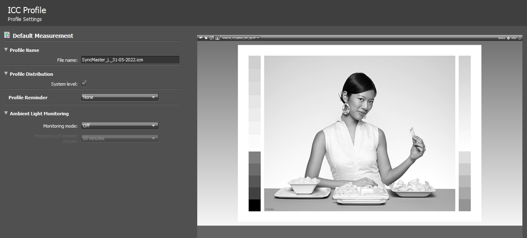The image size is (527, 238).
Task: Click the Default Measurement icon
Action: click(7, 35)
